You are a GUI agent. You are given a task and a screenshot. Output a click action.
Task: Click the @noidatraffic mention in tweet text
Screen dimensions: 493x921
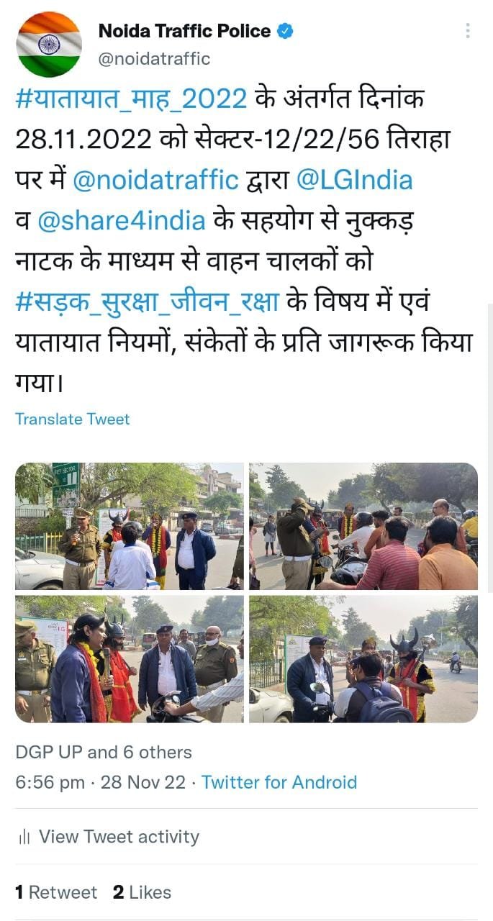(x=155, y=180)
